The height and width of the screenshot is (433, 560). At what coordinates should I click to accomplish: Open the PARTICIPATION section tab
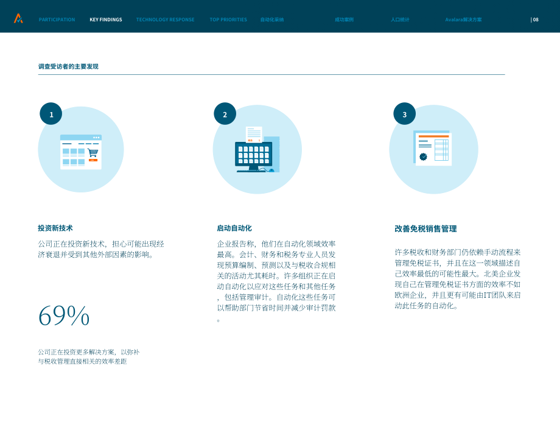pyautogui.click(x=57, y=19)
